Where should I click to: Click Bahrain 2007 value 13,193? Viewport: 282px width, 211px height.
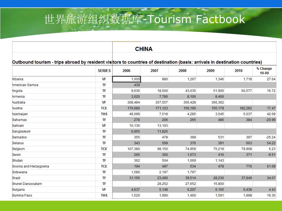tap(162, 126)
